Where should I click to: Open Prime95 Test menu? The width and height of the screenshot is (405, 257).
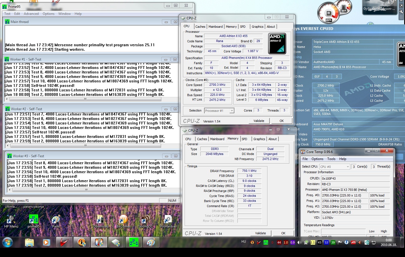[7, 14]
